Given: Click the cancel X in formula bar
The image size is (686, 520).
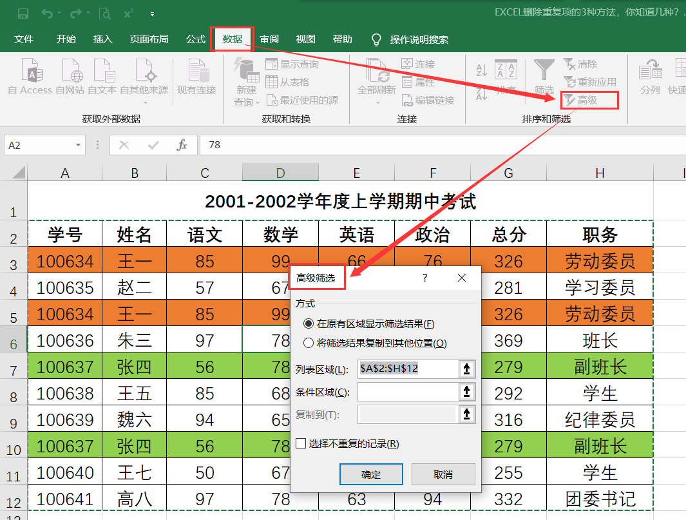Looking at the screenshot, I should pyautogui.click(x=124, y=145).
